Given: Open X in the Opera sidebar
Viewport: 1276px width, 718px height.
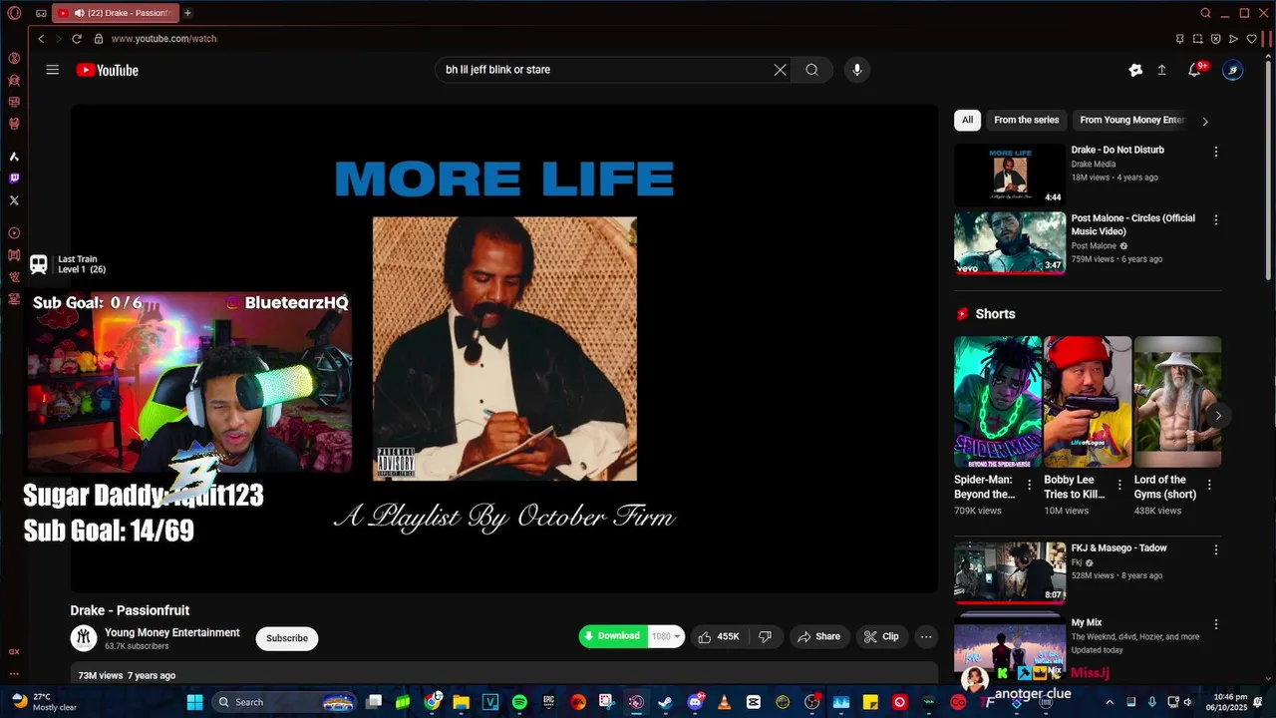Looking at the screenshot, I should point(14,200).
